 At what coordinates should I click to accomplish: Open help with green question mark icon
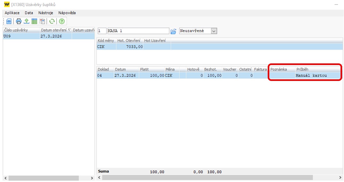[62, 21]
